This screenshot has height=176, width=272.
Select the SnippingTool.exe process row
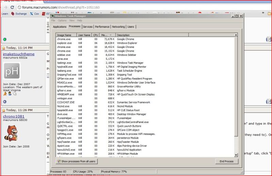[145, 75]
